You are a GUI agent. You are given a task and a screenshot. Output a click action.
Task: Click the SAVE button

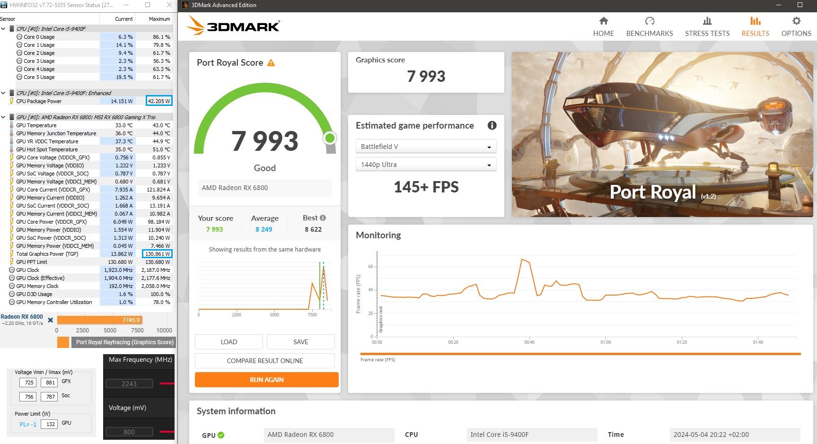(301, 342)
